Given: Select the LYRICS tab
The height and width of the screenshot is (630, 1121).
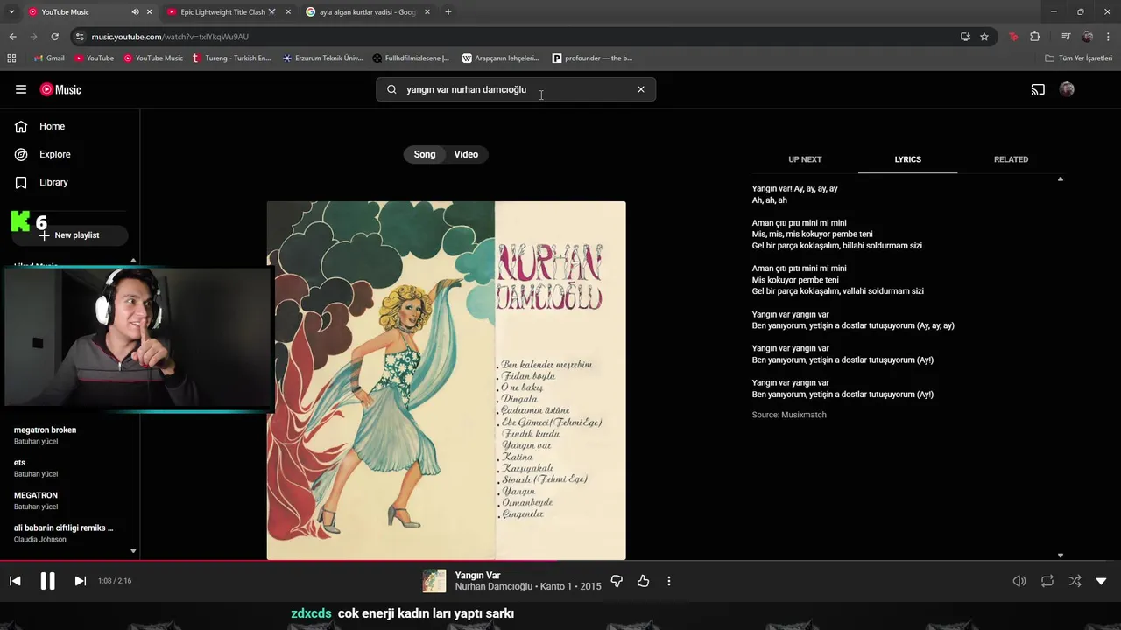Looking at the screenshot, I should coord(907,159).
